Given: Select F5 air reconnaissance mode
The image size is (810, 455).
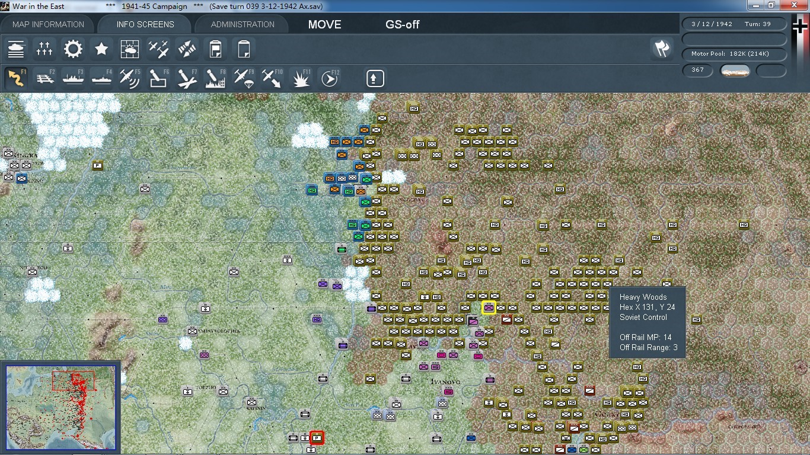Looking at the screenshot, I should click(130, 78).
